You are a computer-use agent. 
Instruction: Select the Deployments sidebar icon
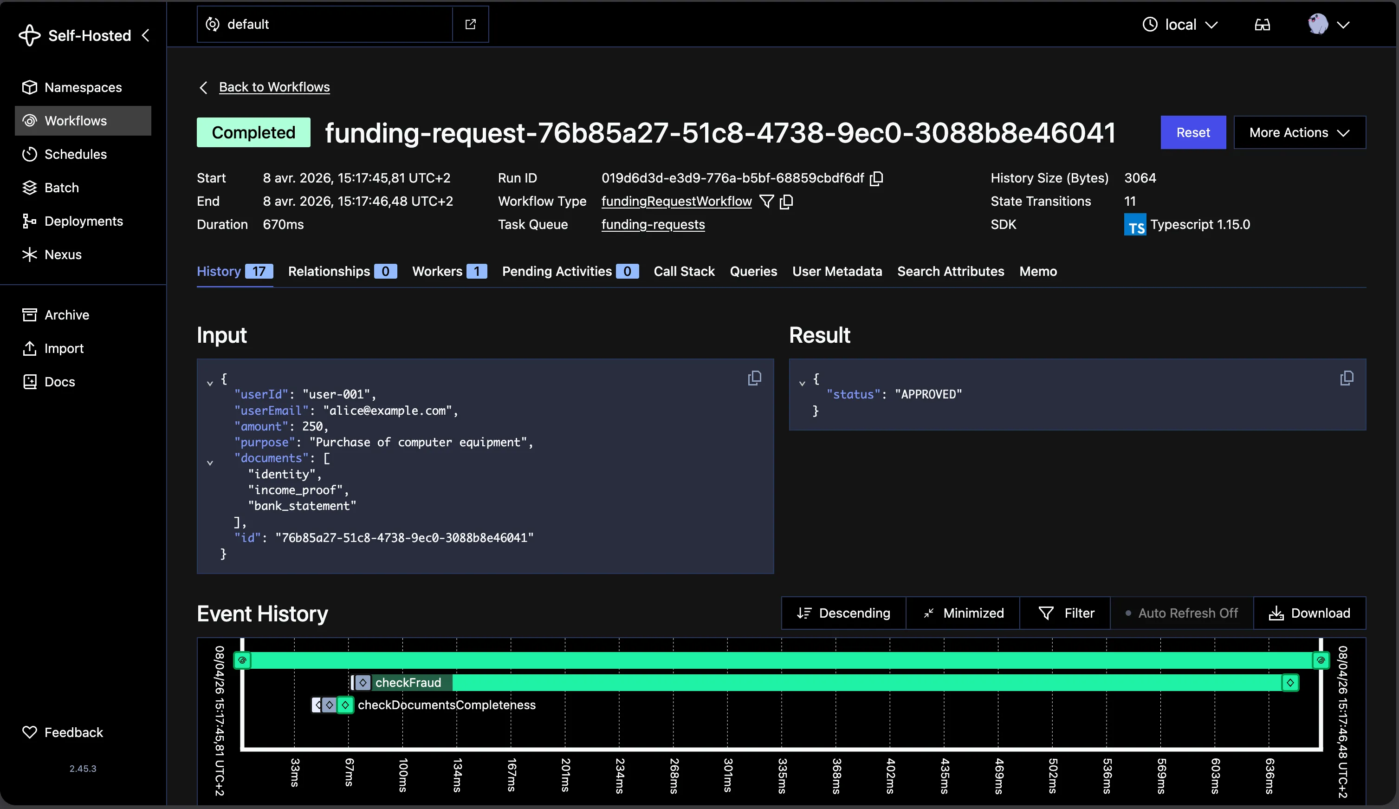(30, 221)
